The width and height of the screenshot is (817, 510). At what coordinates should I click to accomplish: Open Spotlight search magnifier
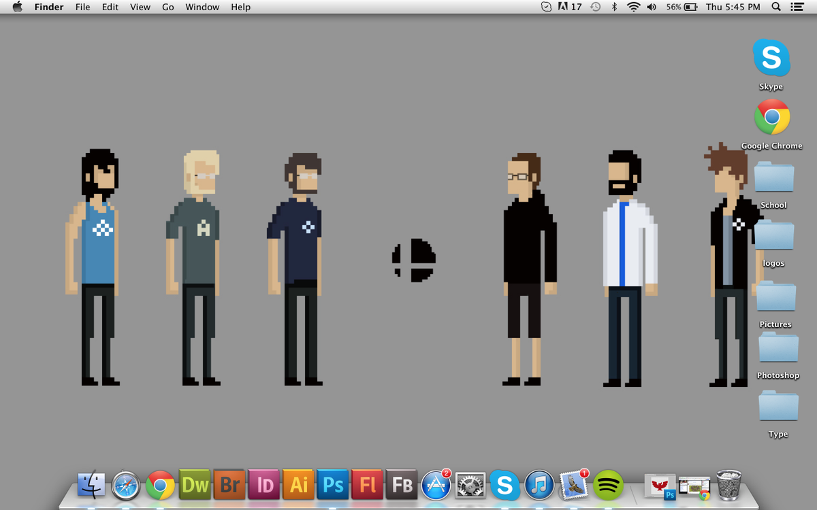776,7
